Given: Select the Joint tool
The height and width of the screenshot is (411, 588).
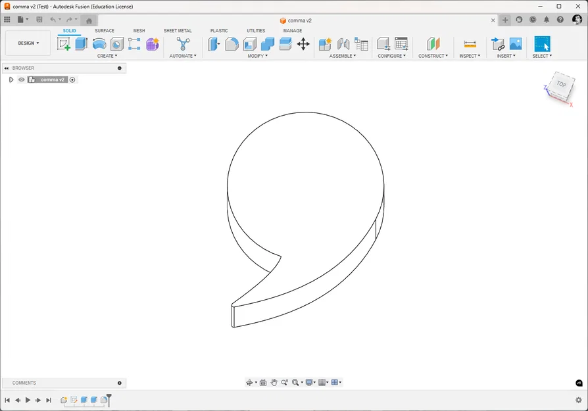Looking at the screenshot, I should (x=343, y=44).
